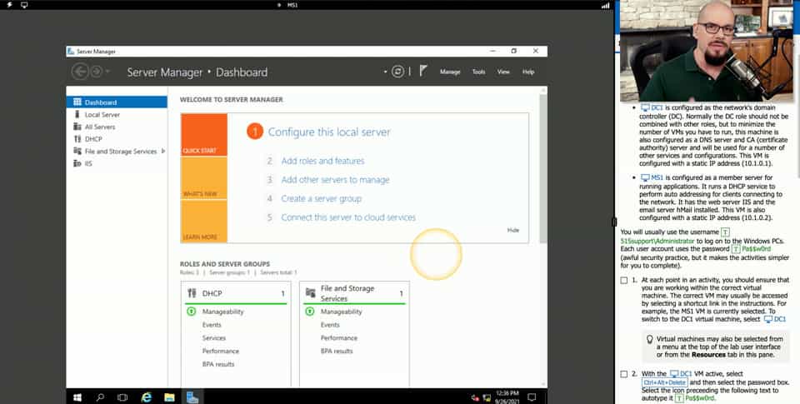Click the Task View taskbar icon

[x=122, y=397]
